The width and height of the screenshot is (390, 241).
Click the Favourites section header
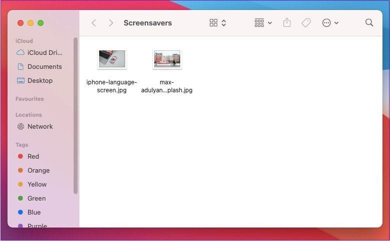pos(30,99)
